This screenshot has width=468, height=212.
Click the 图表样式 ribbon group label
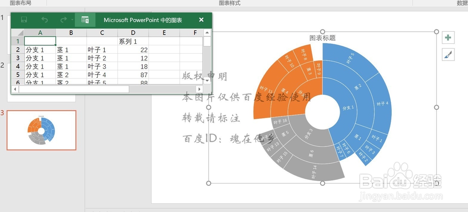pos(229,3)
